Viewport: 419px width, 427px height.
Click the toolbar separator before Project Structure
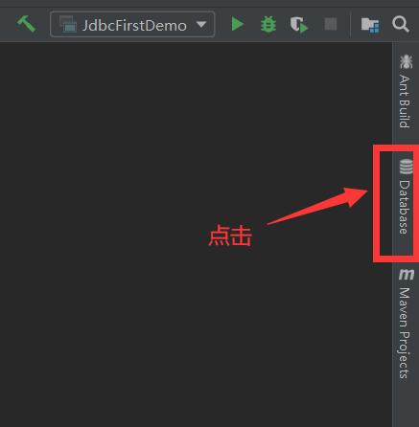(x=350, y=25)
